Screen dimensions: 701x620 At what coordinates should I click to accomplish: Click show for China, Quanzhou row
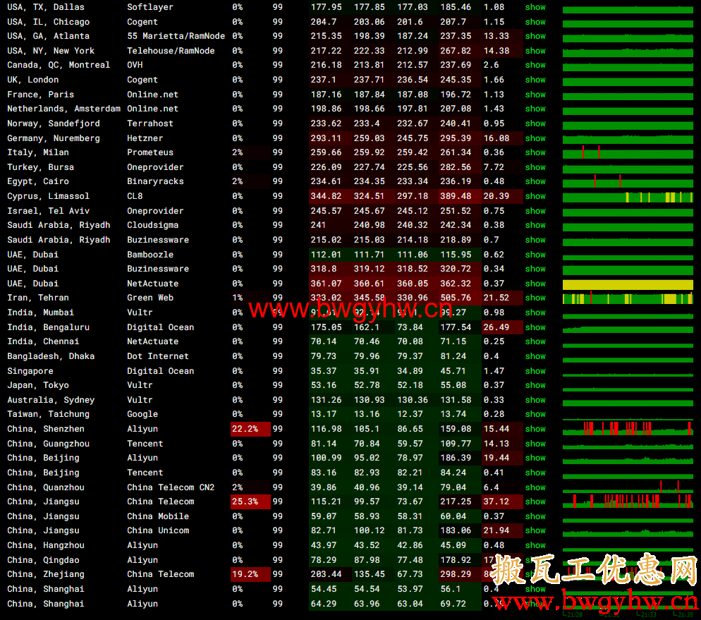(535, 487)
